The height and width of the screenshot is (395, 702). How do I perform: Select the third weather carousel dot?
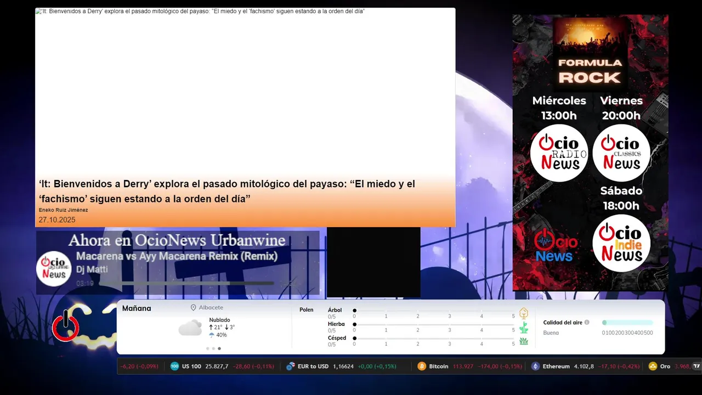219,348
